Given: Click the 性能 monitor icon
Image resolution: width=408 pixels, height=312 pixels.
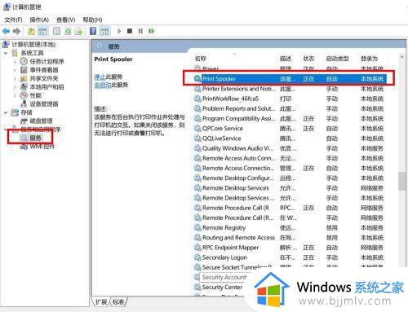Looking at the screenshot, I should (24, 95).
